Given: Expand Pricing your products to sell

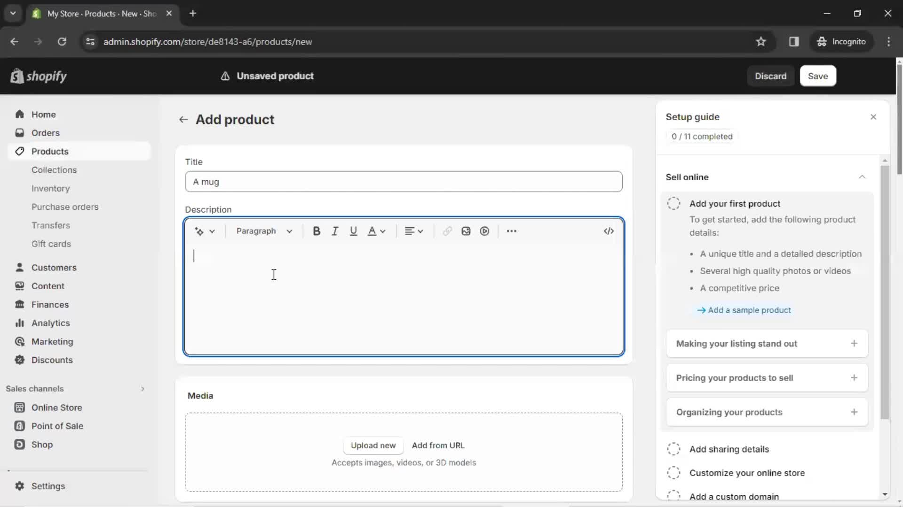Looking at the screenshot, I should [768, 377].
